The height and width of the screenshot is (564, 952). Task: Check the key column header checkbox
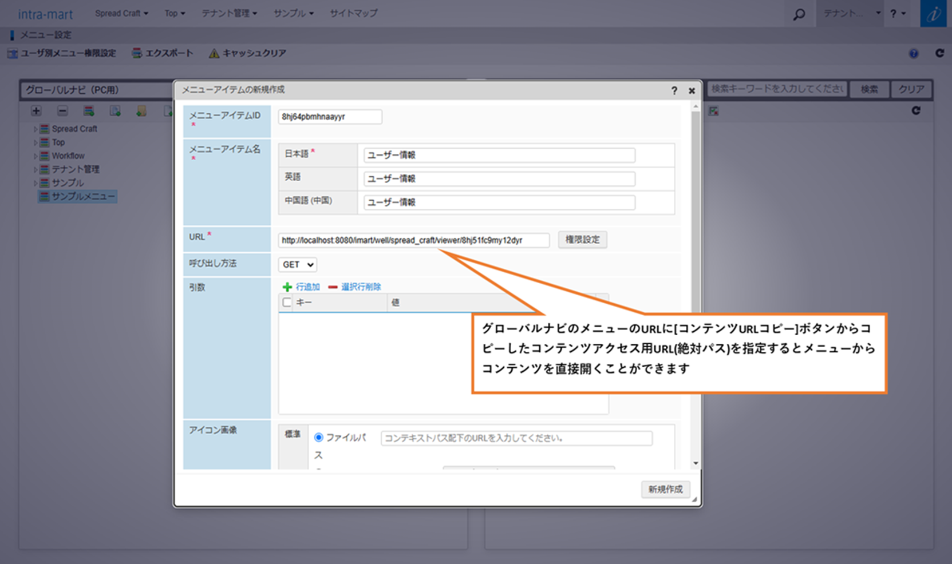(x=287, y=303)
